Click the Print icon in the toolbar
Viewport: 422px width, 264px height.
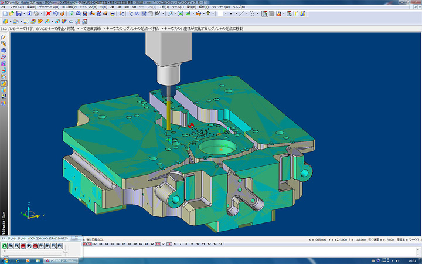click(36, 13)
